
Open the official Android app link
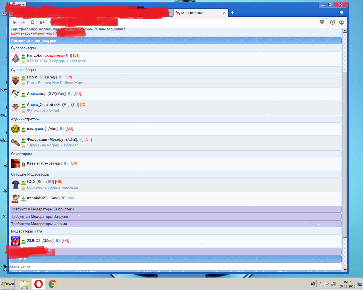[68, 29]
